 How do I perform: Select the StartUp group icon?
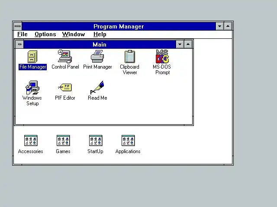pyautogui.click(x=96, y=141)
